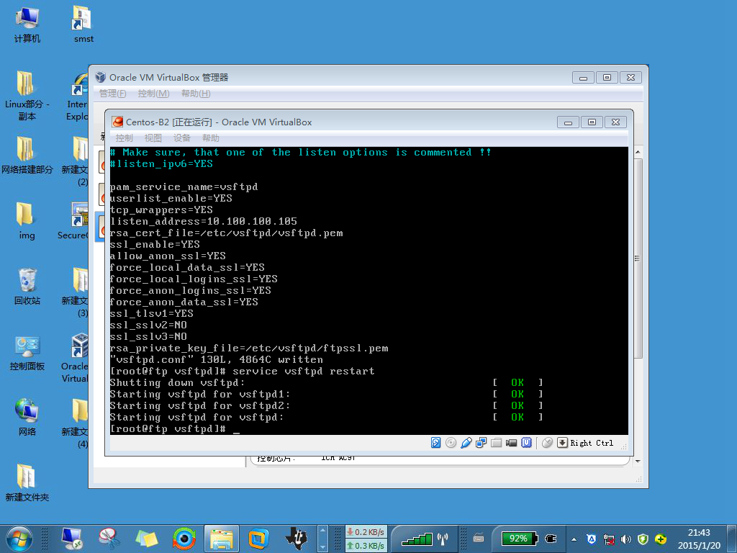Open remote desktop connection from taskbar
The height and width of the screenshot is (553, 737).
point(72,539)
